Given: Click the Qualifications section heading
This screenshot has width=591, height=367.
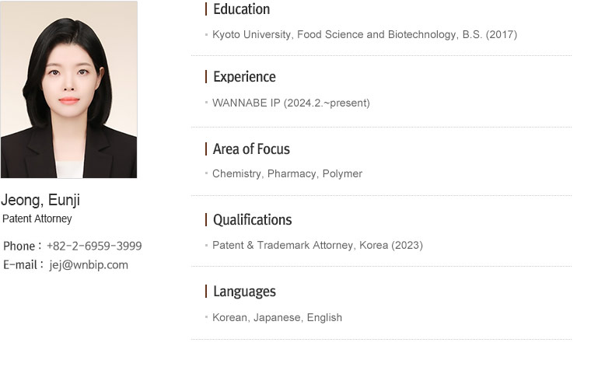Looking at the screenshot, I should coord(253,220).
